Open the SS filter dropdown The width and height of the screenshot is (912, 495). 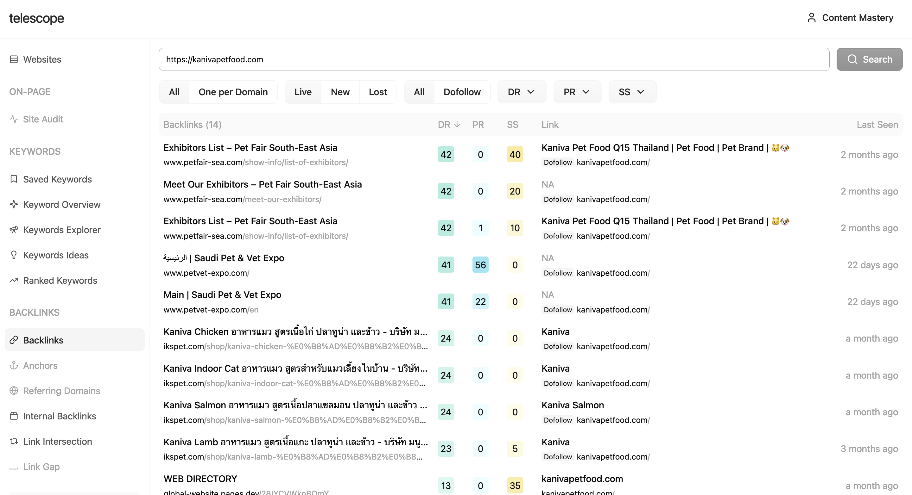coord(632,92)
